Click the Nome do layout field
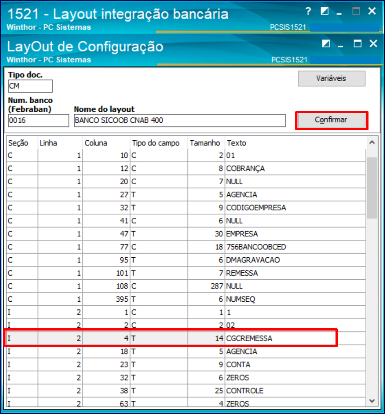 click(180, 121)
